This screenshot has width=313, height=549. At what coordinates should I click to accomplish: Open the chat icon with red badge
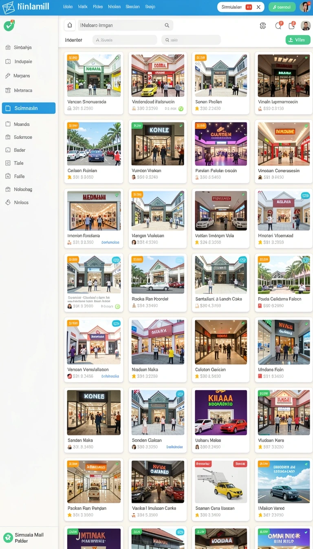(278, 26)
